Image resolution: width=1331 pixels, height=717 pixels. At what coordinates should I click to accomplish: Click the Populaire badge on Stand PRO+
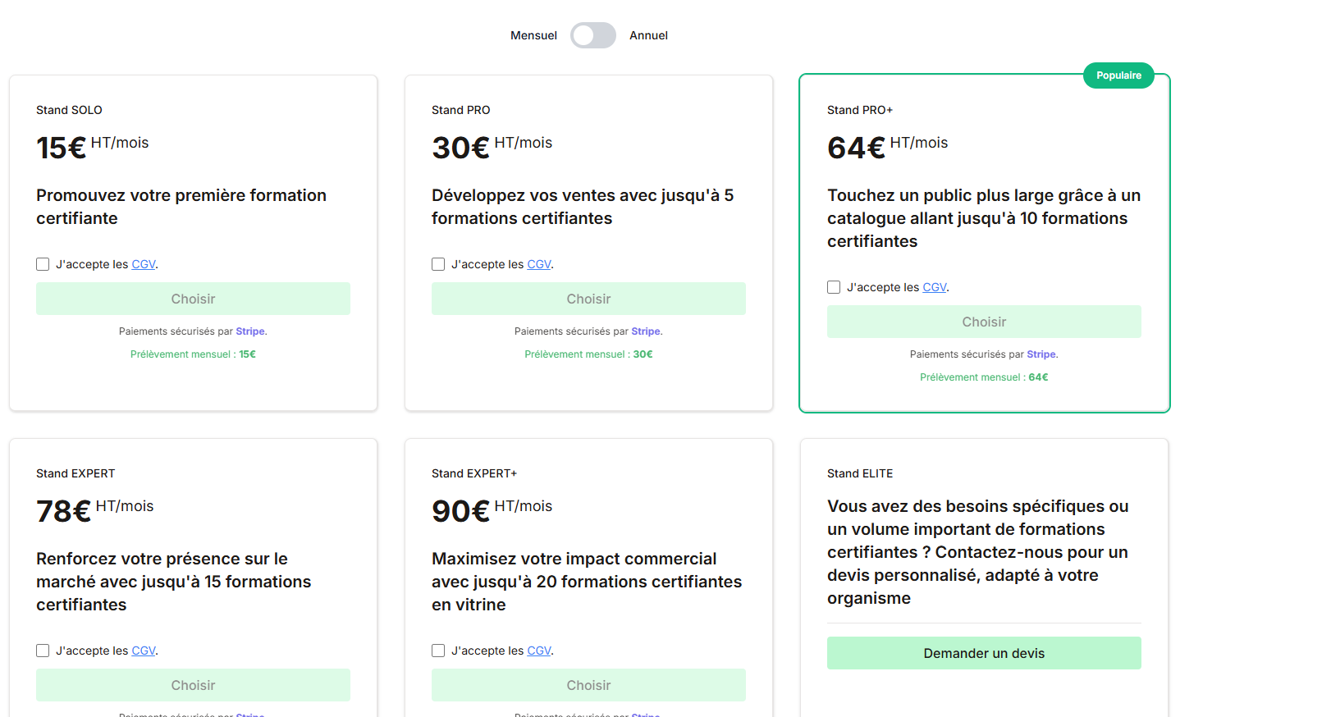1118,75
